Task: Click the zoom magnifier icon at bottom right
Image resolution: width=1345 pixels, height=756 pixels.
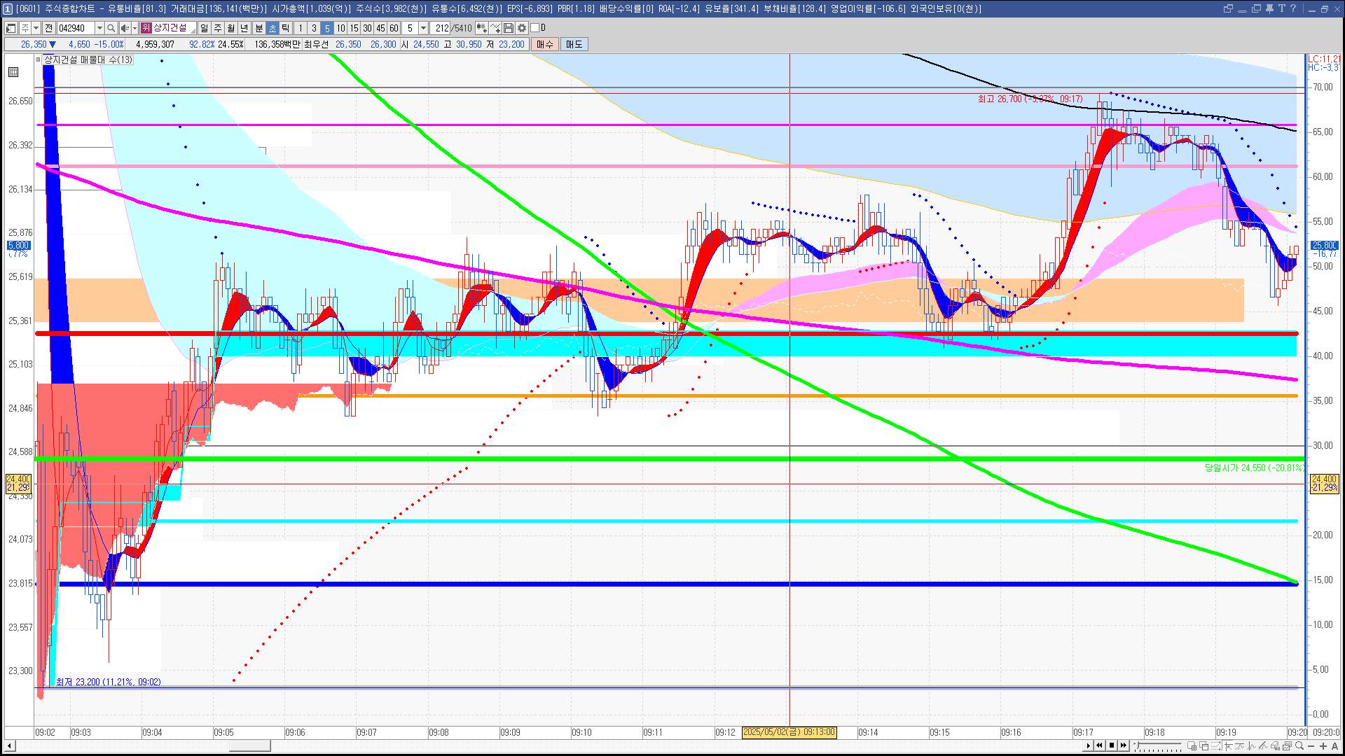Action: 1299,746
